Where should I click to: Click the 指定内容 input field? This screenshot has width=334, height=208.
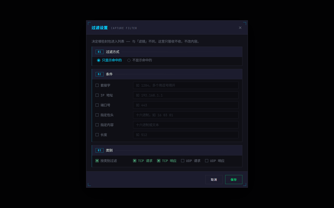click(186, 125)
